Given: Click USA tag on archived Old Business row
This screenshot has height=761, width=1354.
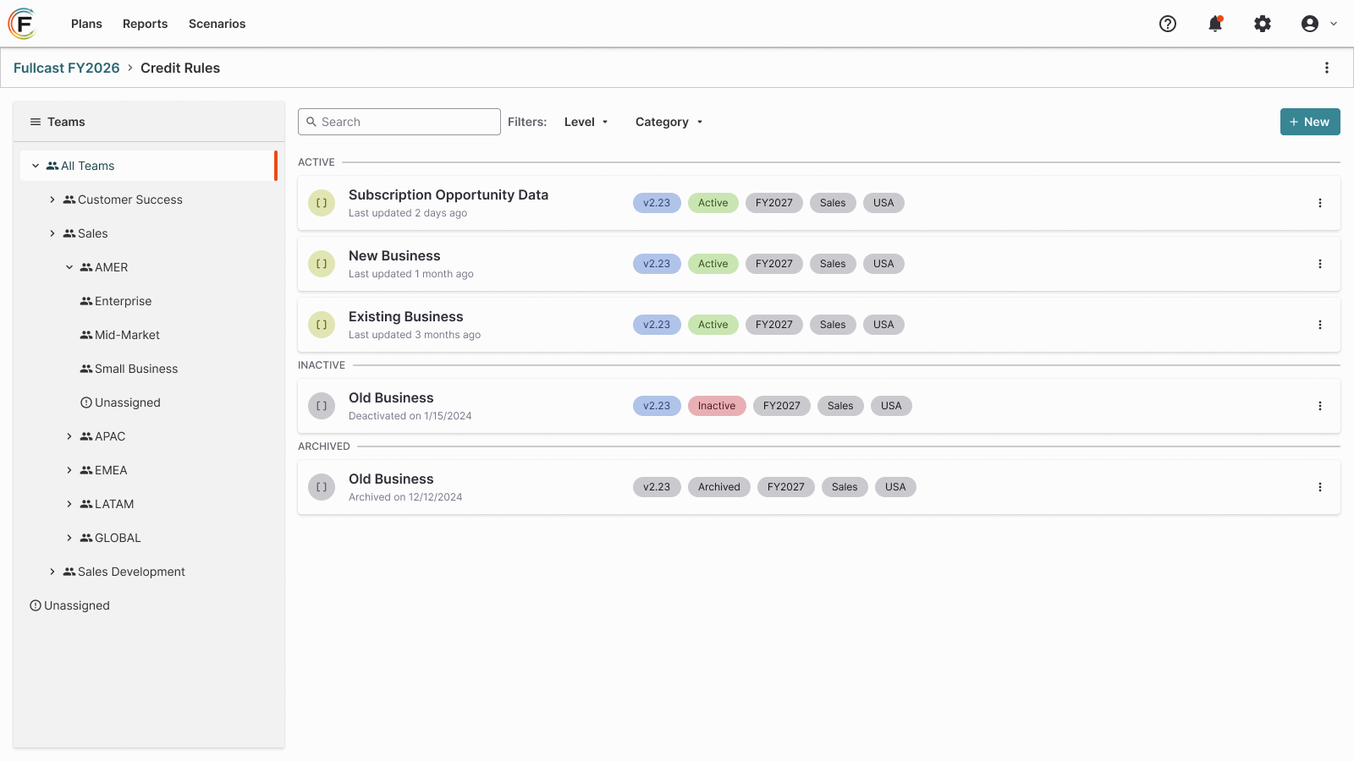Looking at the screenshot, I should pos(895,487).
